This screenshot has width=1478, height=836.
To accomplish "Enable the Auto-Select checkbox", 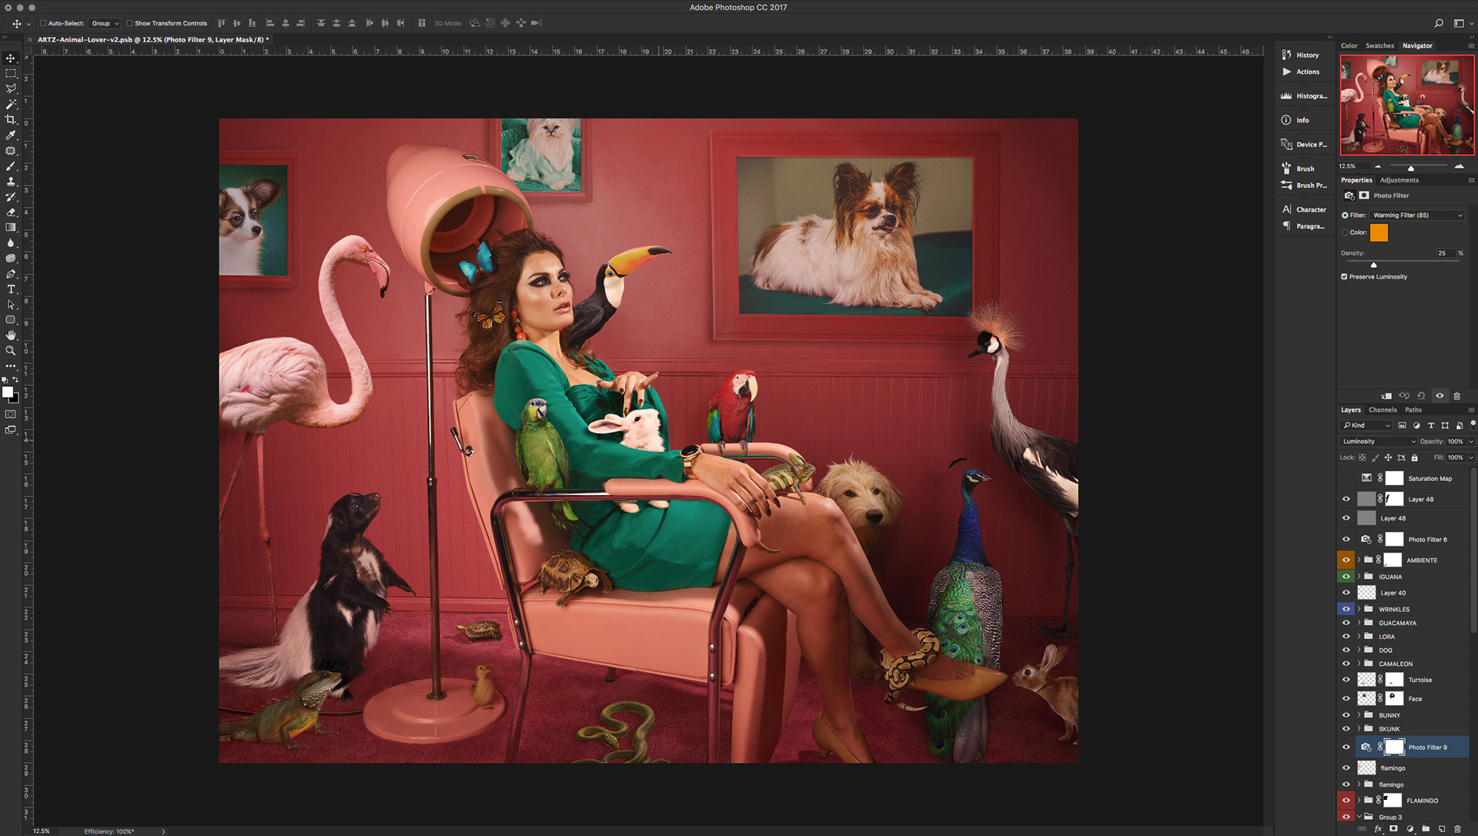I will (x=43, y=23).
